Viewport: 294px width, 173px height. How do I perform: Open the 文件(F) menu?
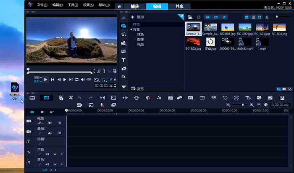[42, 5]
